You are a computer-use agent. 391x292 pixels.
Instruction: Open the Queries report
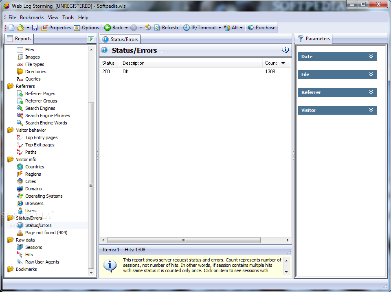click(x=33, y=79)
